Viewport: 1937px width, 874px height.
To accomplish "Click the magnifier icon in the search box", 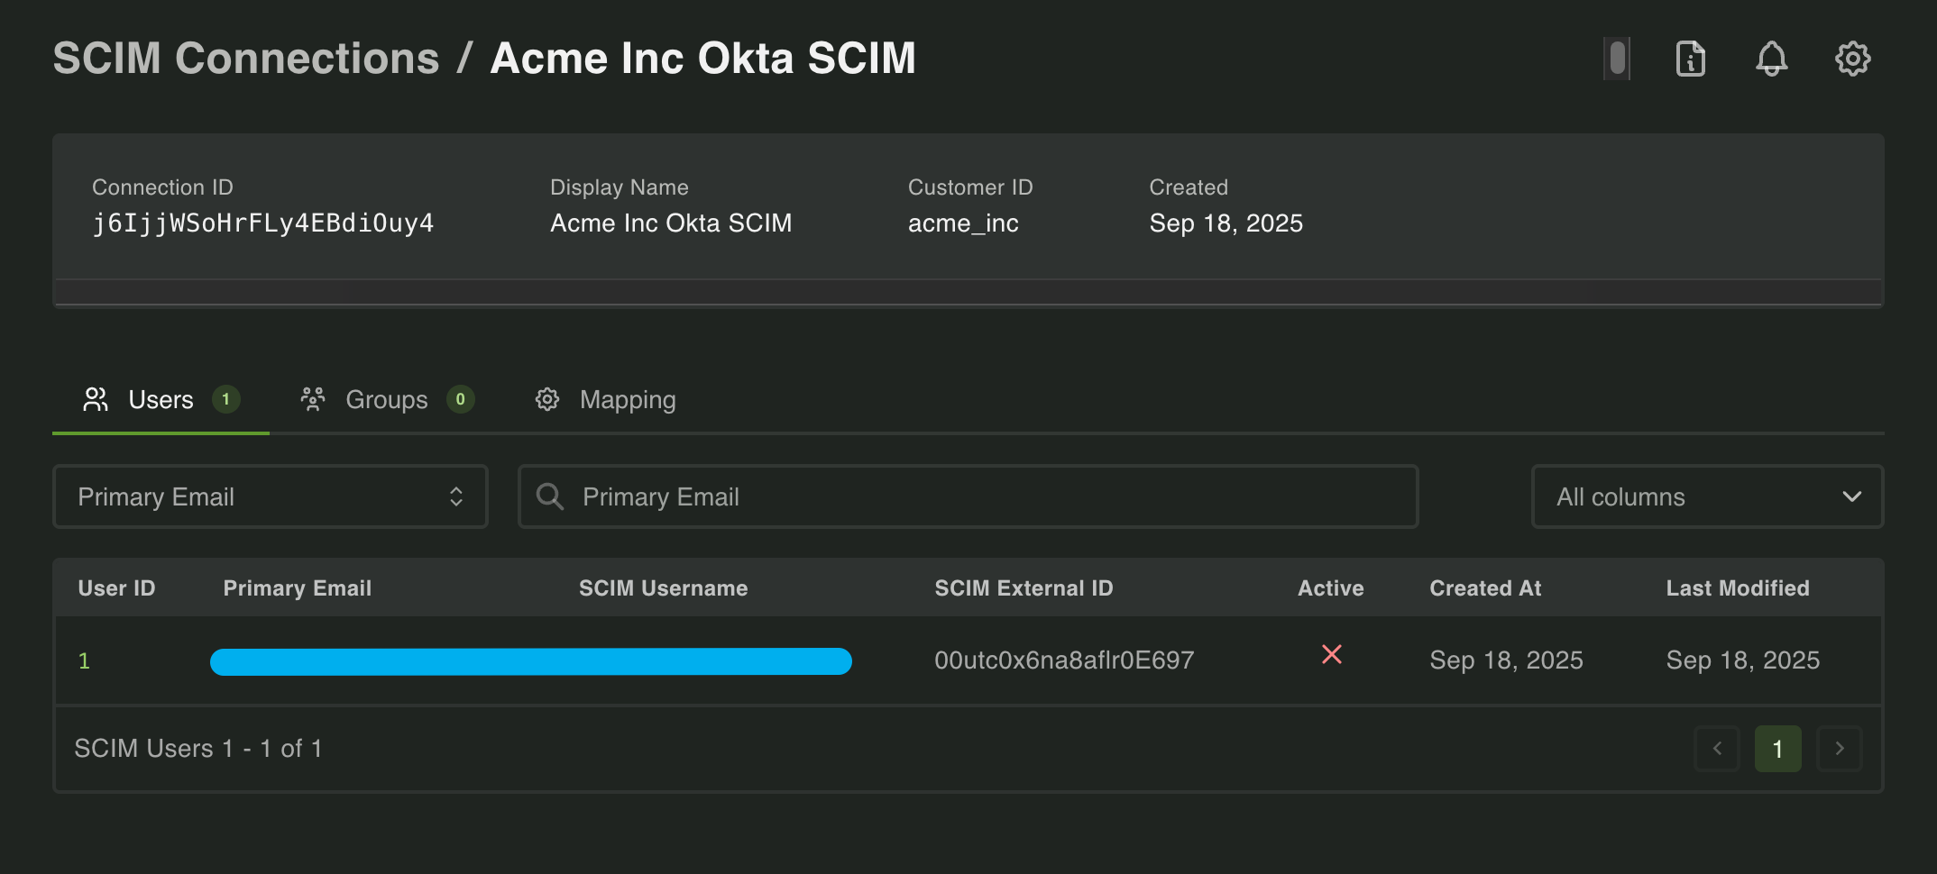I will pyautogui.click(x=549, y=496).
